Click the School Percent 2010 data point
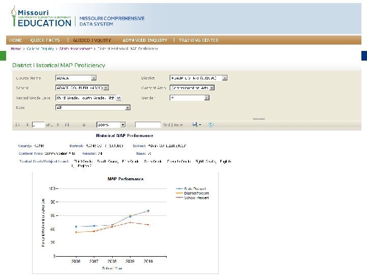 (148, 225)
